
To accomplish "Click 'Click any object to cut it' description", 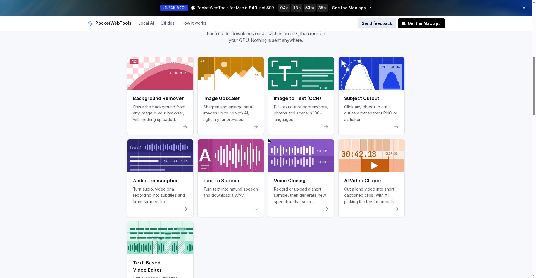I will tap(371, 113).
